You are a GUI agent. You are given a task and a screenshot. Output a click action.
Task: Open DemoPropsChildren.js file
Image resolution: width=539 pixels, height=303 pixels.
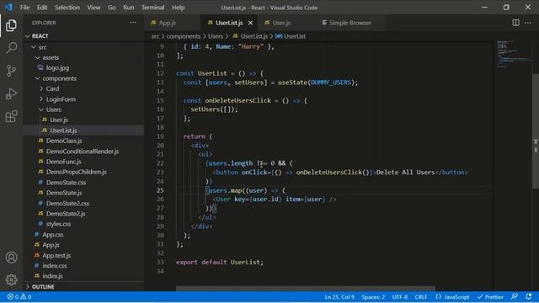pyautogui.click(x=83, y=172)
